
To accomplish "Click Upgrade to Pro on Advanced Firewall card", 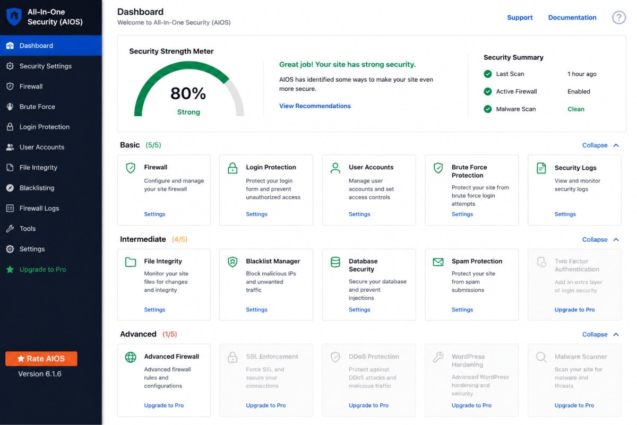I will (x=163, y=405).
